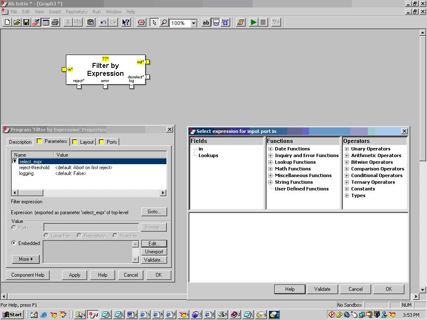Image resolution: width=427 pixels, height=320 pixels.
Task: Expand the Types operators node
Action: tap(347, 196)
